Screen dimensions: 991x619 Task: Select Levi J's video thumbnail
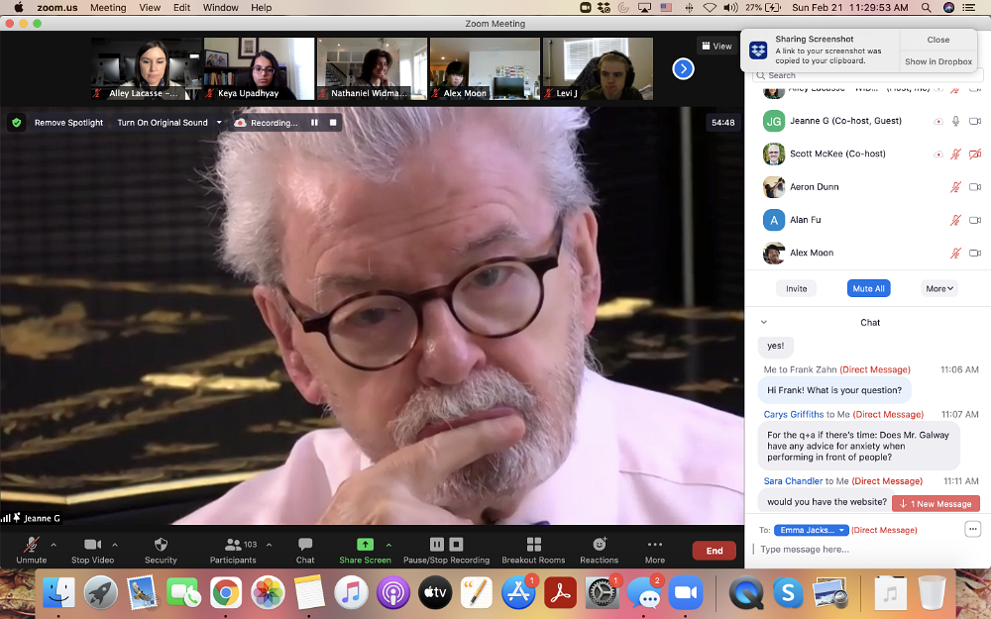(598, 68)
